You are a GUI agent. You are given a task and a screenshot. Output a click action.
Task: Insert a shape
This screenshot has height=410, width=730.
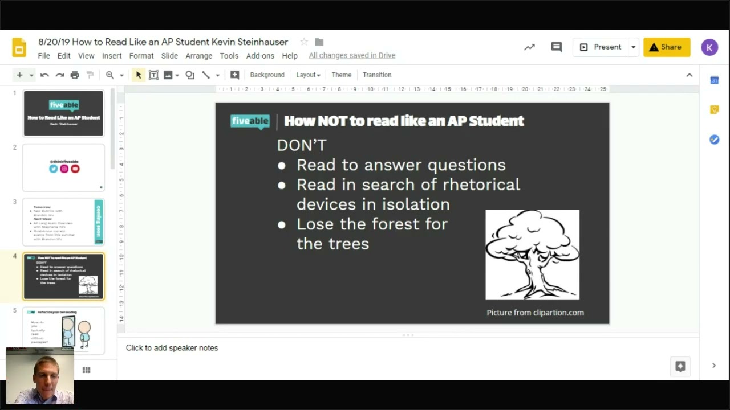pyautogui.click(x=190, y=75)
